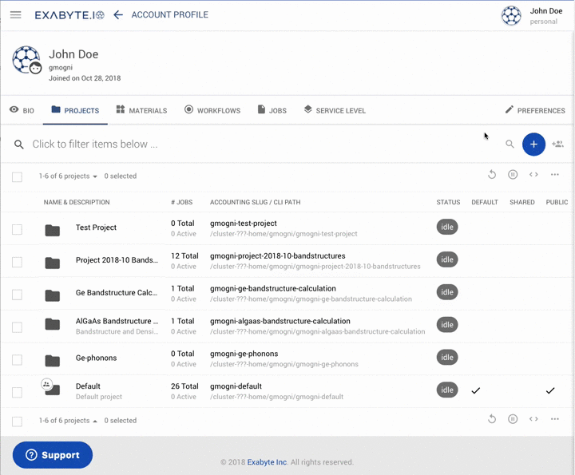
Task: Open the Workflows tab
Action: pos(212,110)
